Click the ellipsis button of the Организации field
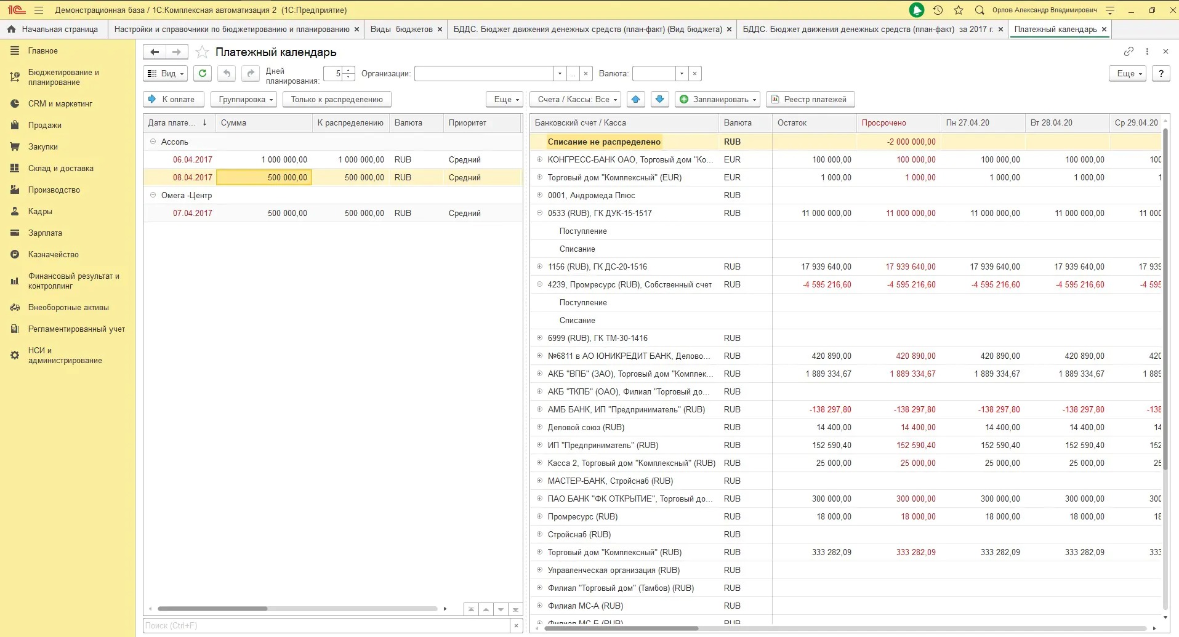 [573, 74]
